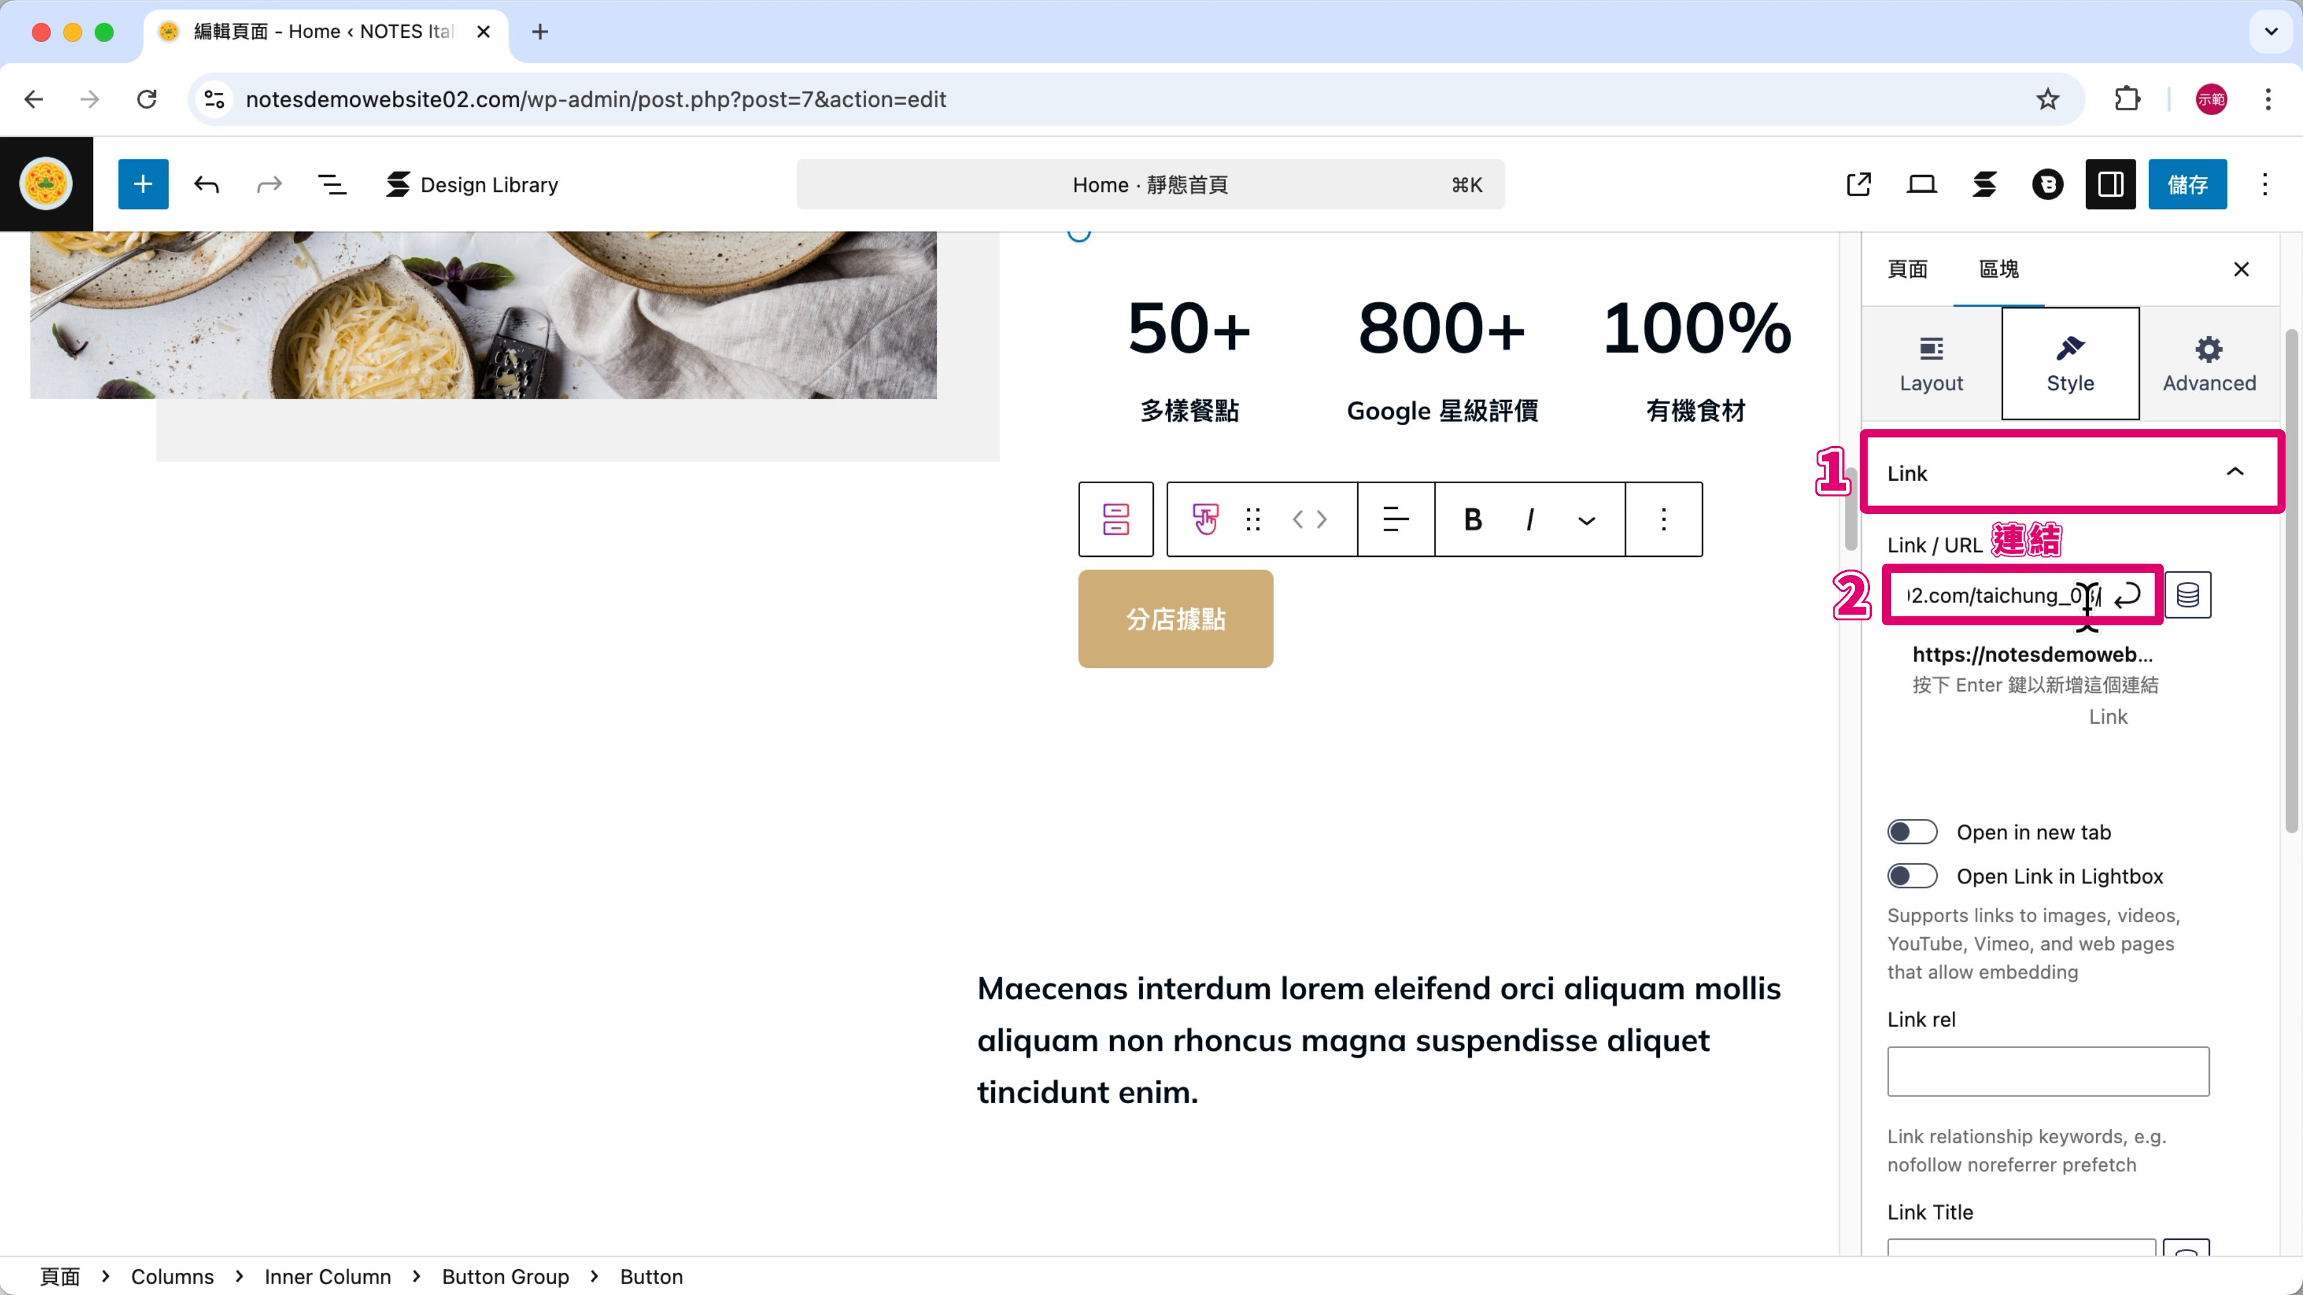Open the page preview in new tab
This screenshot has width=2303, height=1295.
pyautogui.click(x=1858, y=184)
